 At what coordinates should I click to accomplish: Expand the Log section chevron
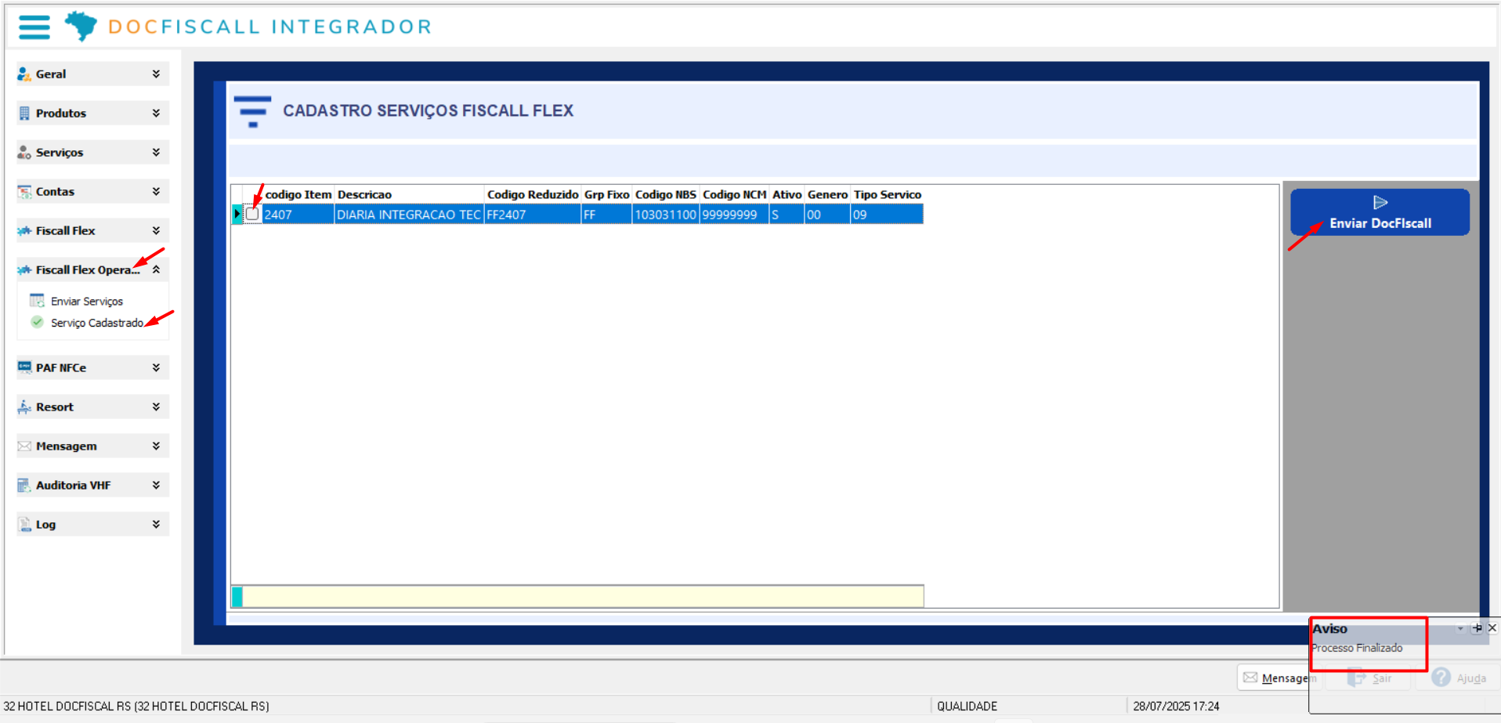(156, 524)
